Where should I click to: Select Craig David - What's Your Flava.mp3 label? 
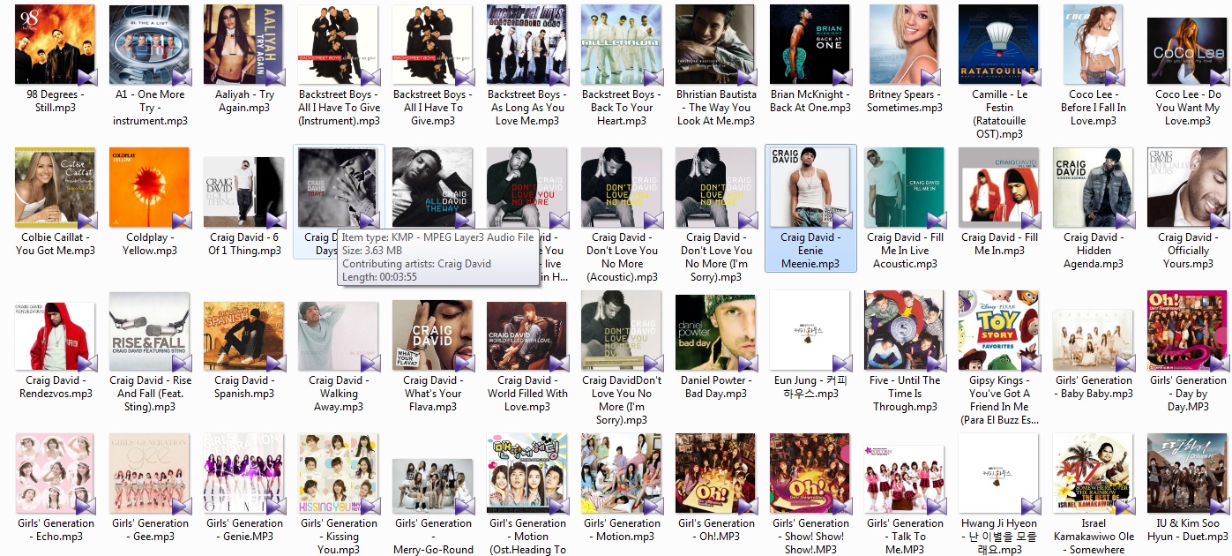[432, 394]
